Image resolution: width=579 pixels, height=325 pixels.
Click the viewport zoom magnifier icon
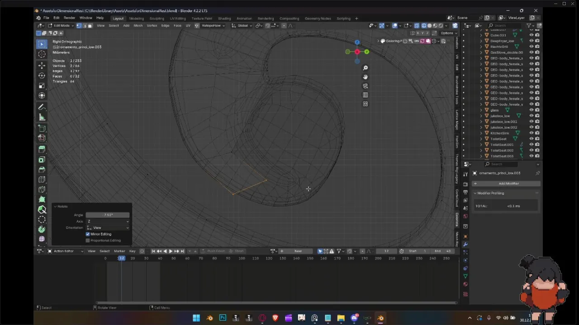click(x=365, y=68)
